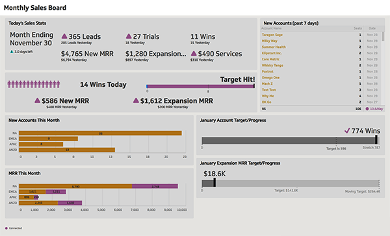Viewport: 390px width, 236px height.
Task: Click the triangle indicator beside $586 New MRR
Action: point(37,100)
